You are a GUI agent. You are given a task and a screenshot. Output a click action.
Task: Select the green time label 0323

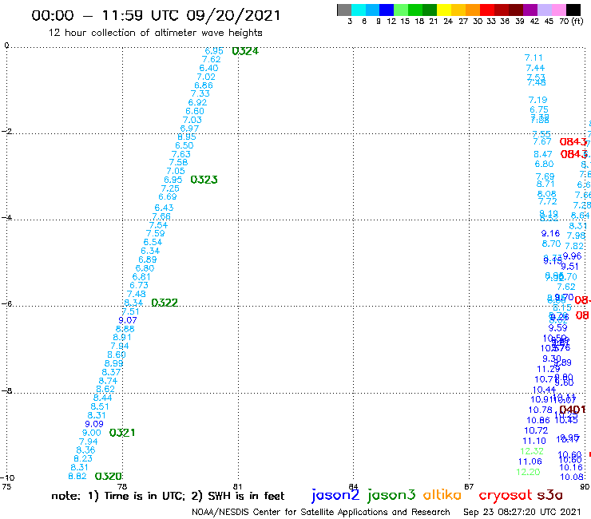(204, 180)
